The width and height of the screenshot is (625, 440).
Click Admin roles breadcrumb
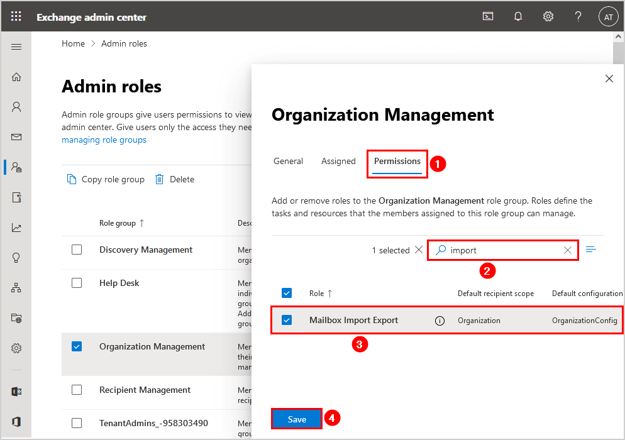coord(124,43)
